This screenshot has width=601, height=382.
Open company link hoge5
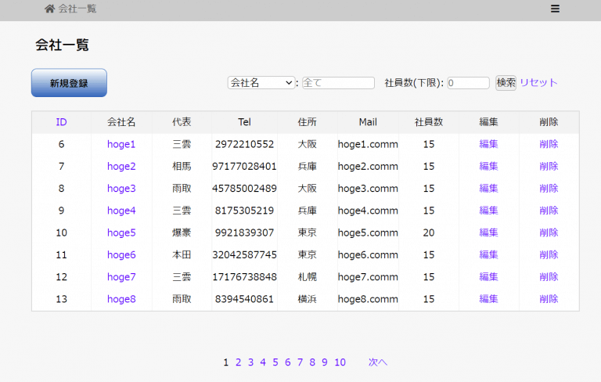click(x=121, y=232)
